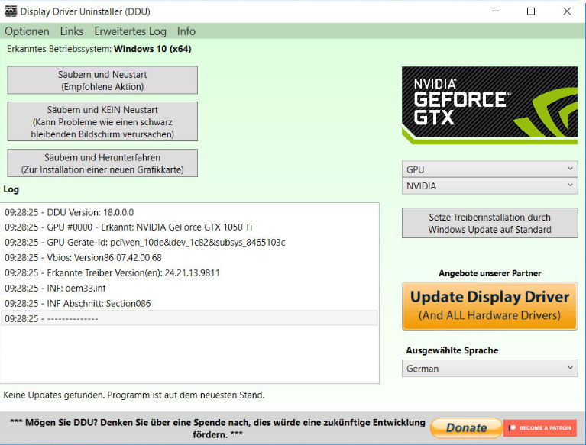Click Säubern und KEIN Neustart button
586x445 pixels.
(x=102, y=121)
